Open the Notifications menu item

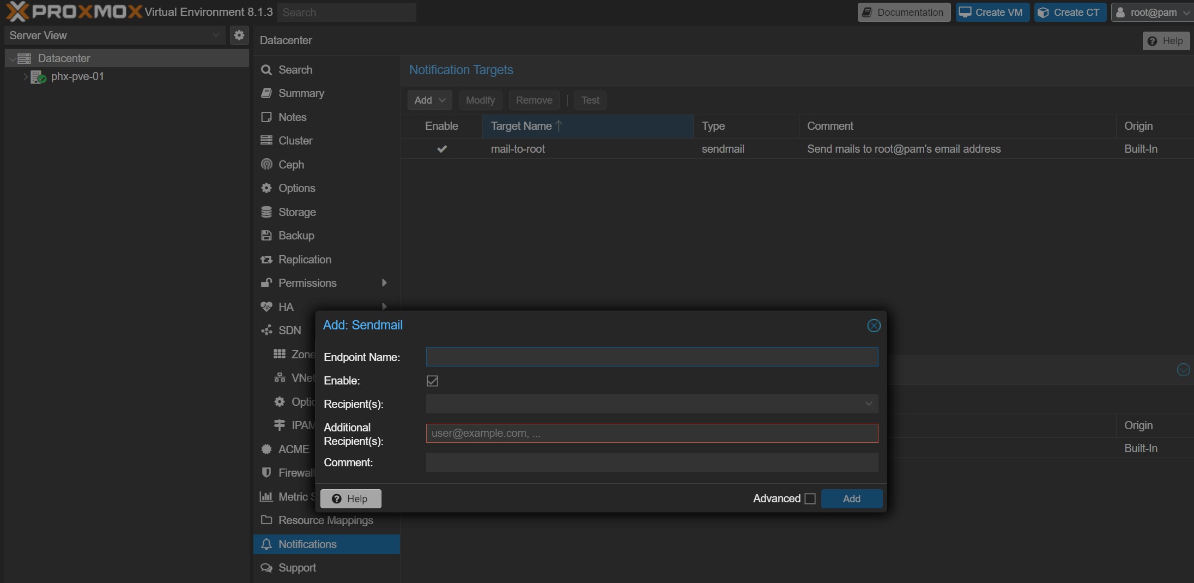pyautogui.click(x=307, y=544)
